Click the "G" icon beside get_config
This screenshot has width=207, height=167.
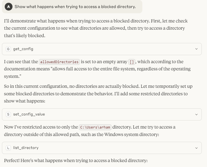[x=8, y=49]
